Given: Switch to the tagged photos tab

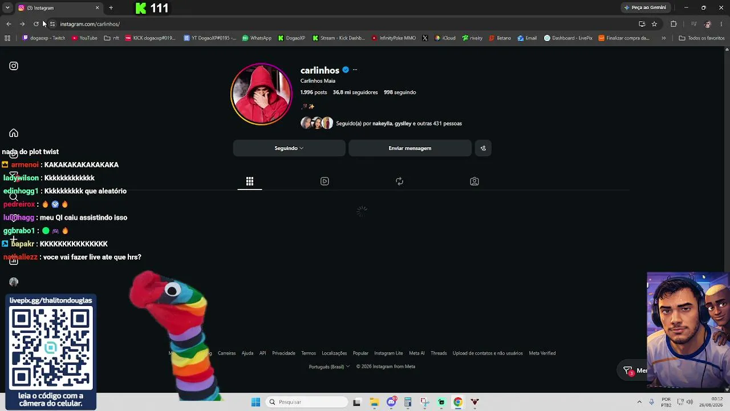Looking at the screenshot, I should coord(474,182).
